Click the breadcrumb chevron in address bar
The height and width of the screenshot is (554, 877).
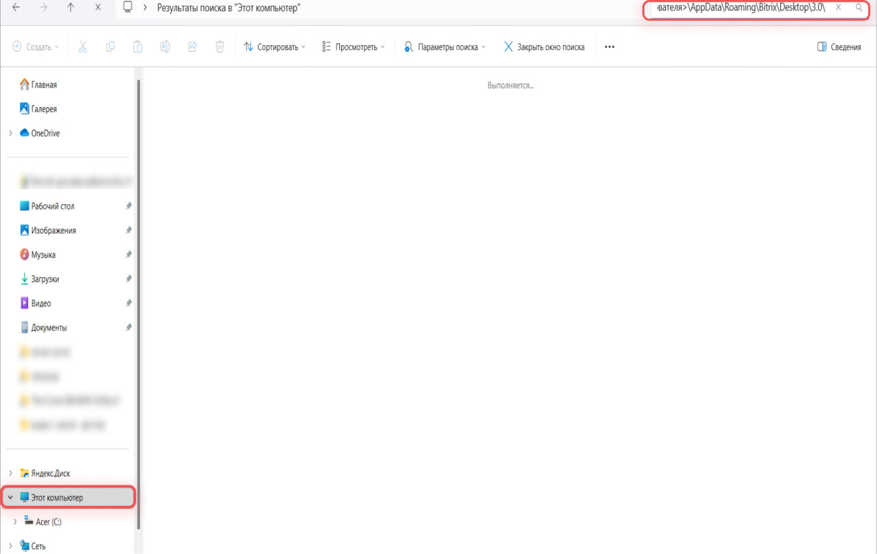(145, 8)
